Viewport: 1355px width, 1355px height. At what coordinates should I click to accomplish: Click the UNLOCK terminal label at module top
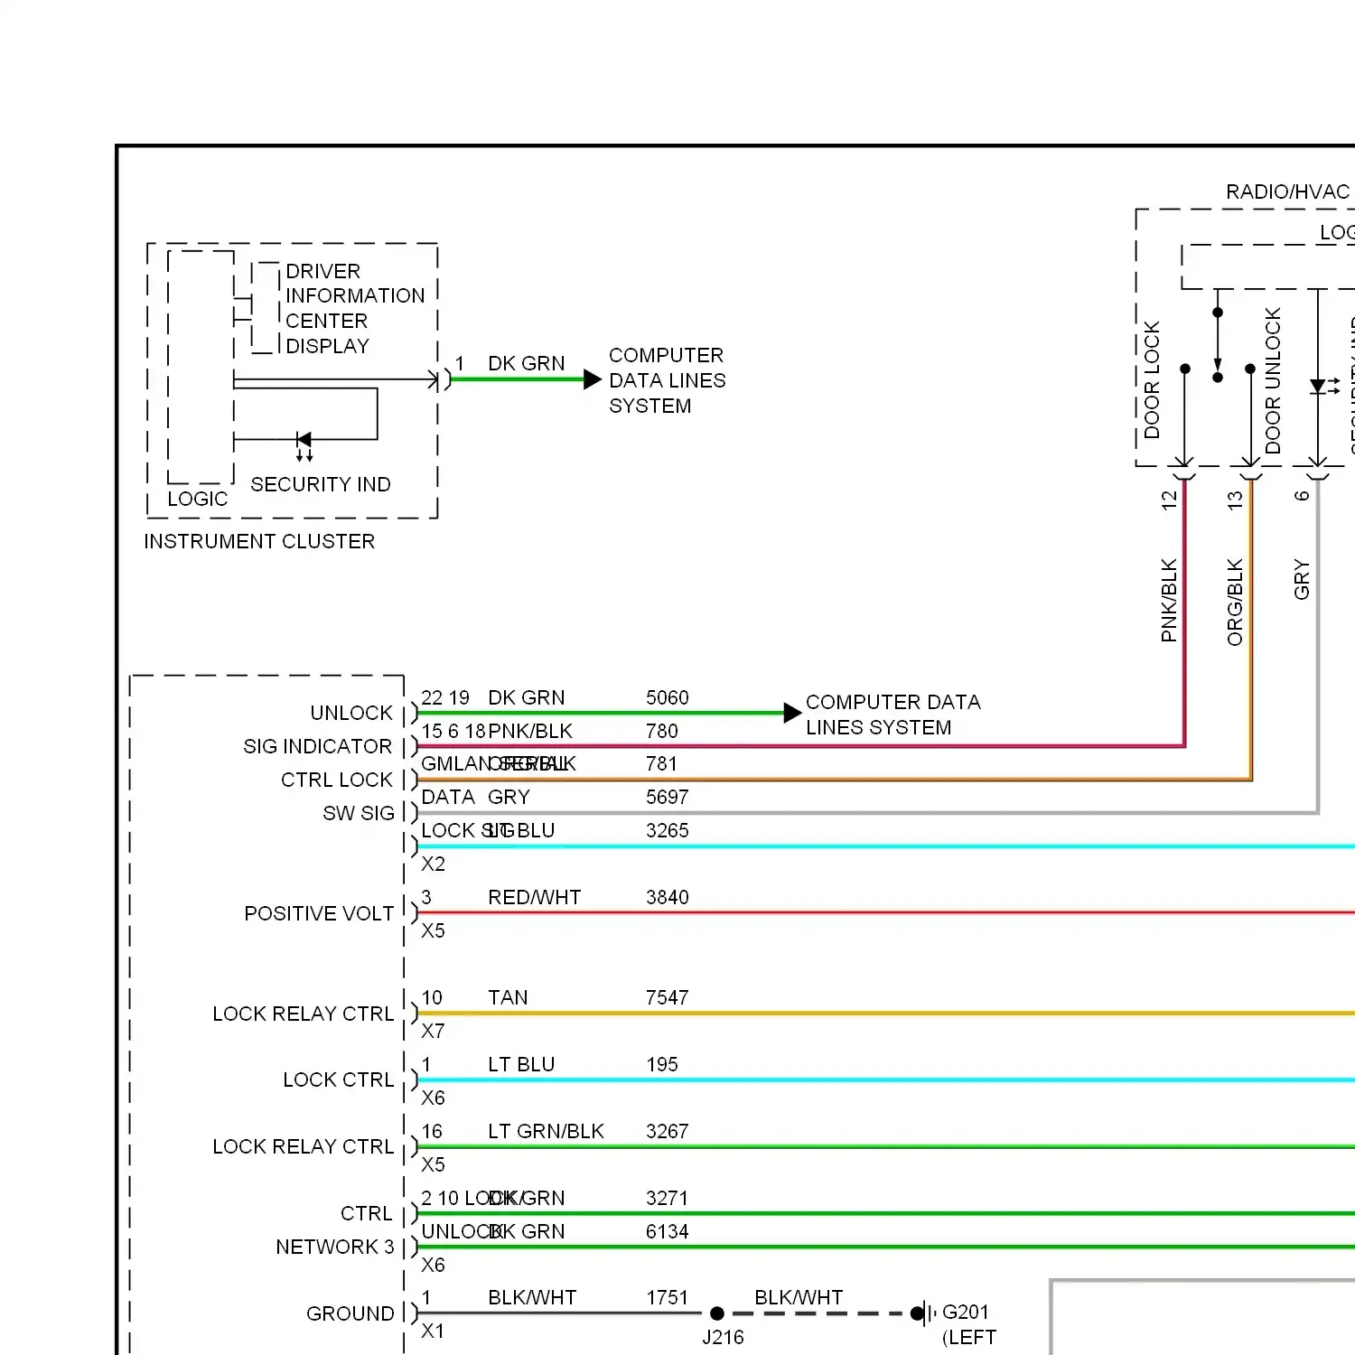coord(351,713)
